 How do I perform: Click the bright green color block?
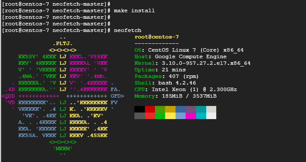click(x=160, y=116)
